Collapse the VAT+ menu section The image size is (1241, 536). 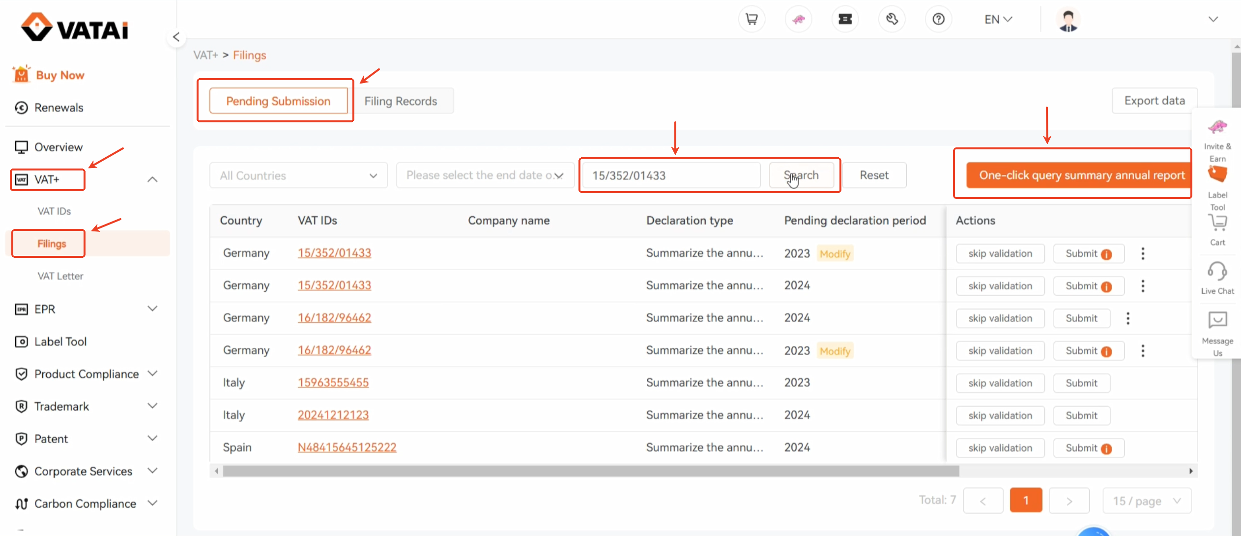(152, 179)
